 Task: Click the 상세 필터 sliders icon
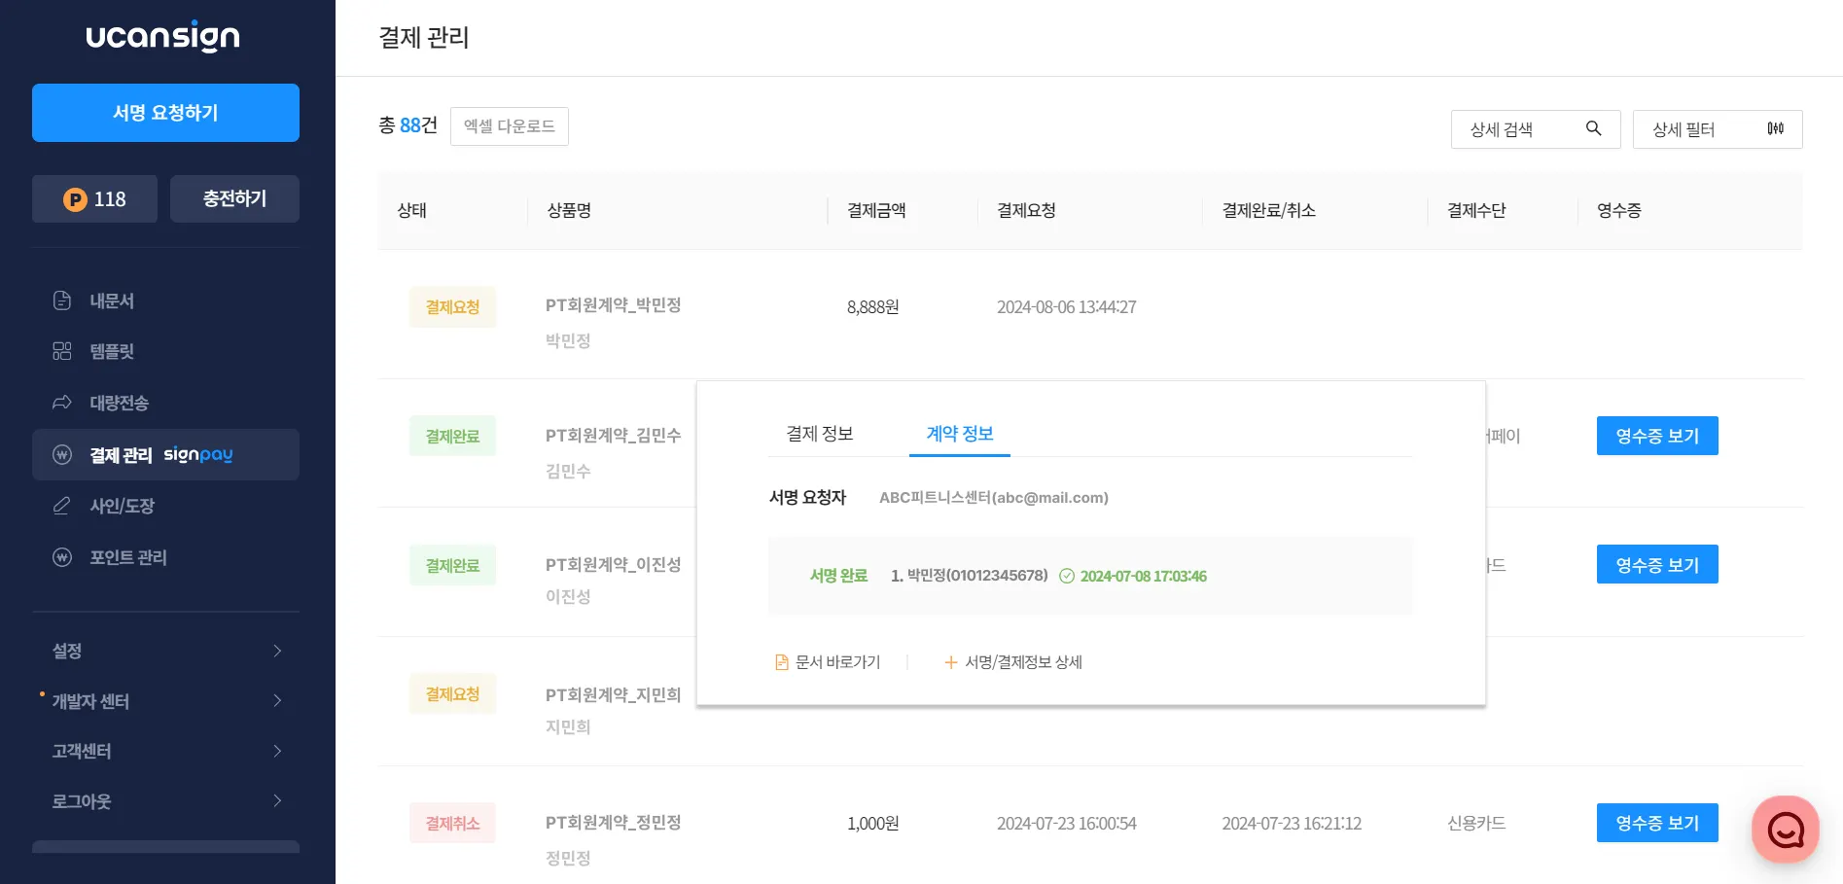point(1775,128)
